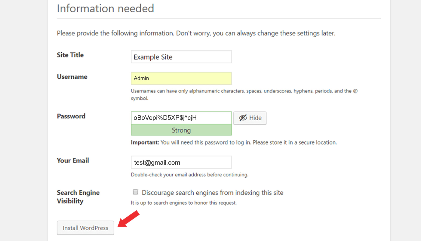This screenshot has height=241, width=421.
Task: Click the Username field containing "Admin"
Action: (x=181, y=78)
